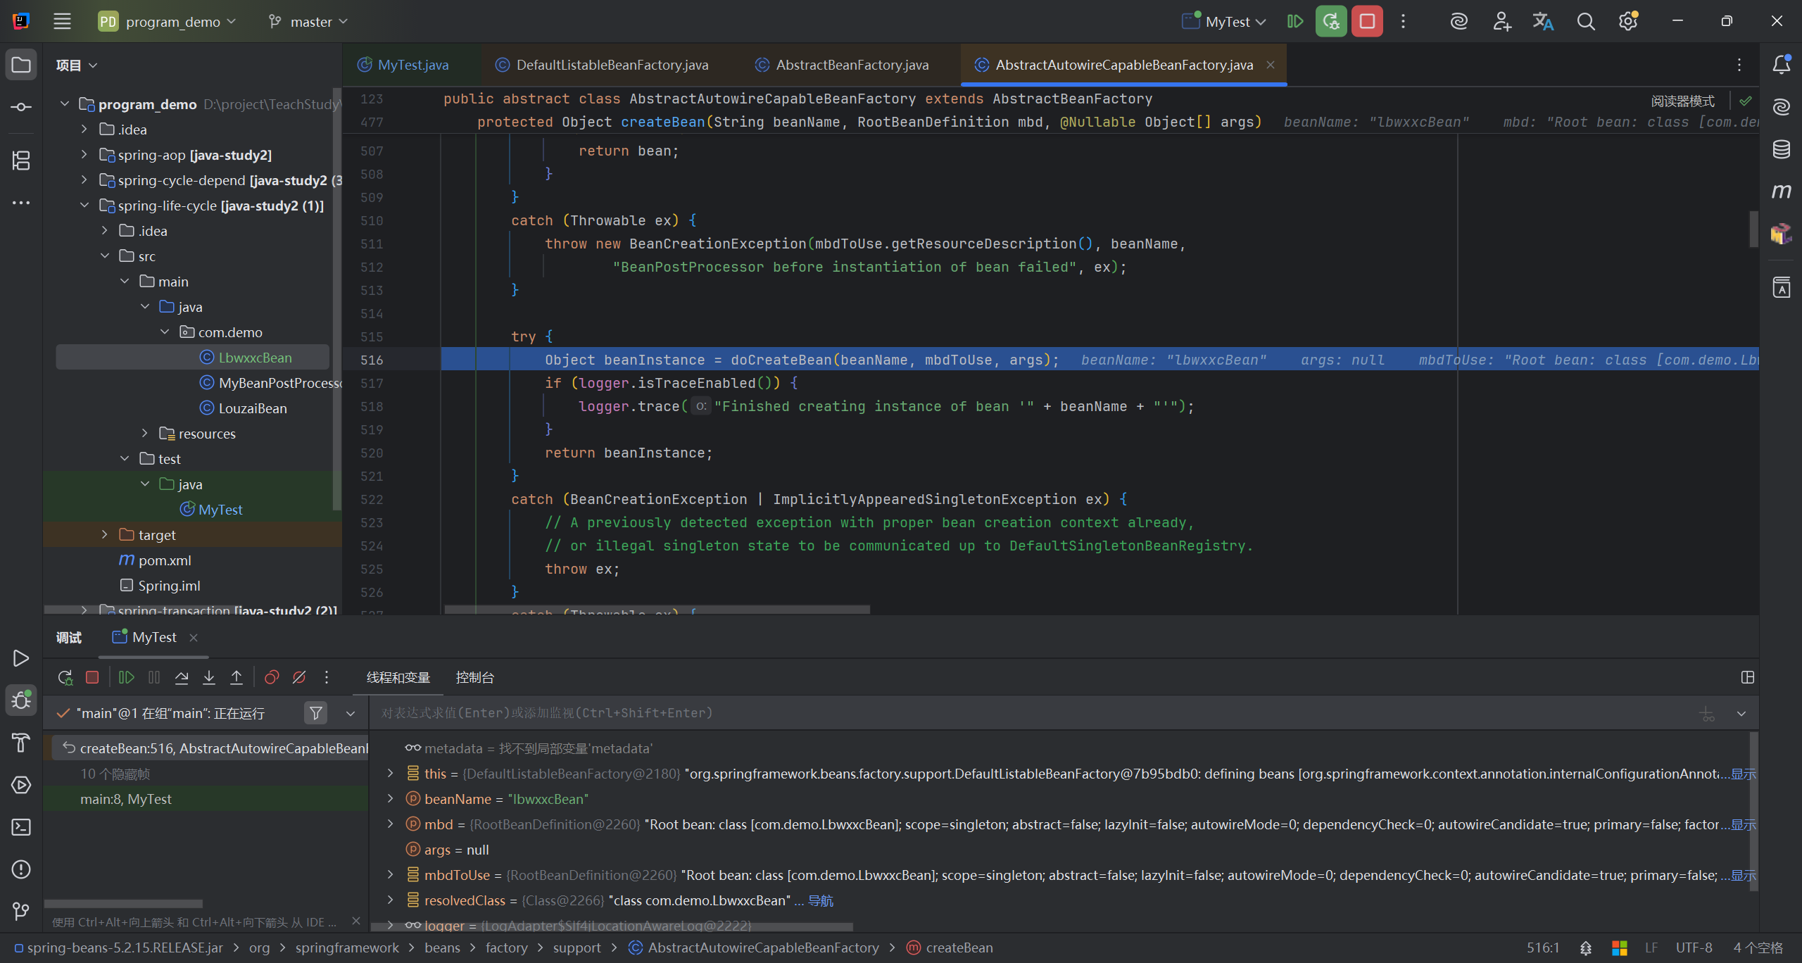Open master git branch widget

pyautogui.click(x=310, y=22)
